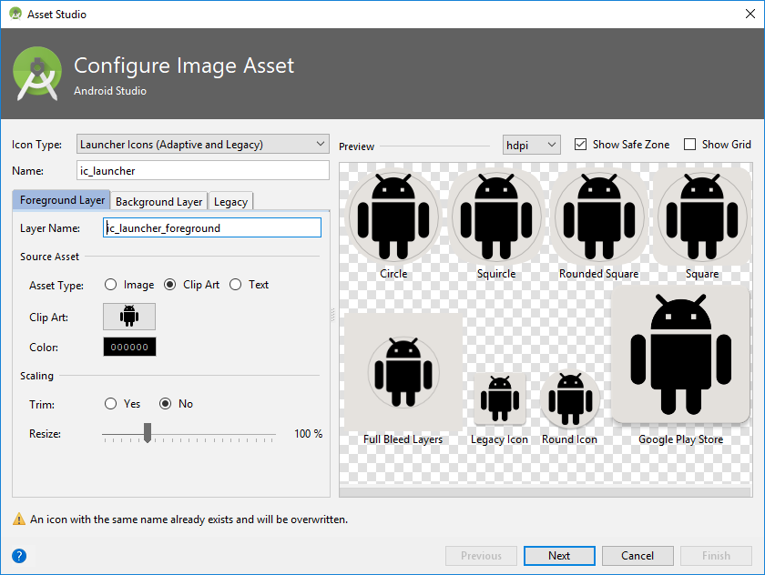View the Google Play Store icon preview

[680, 353]
